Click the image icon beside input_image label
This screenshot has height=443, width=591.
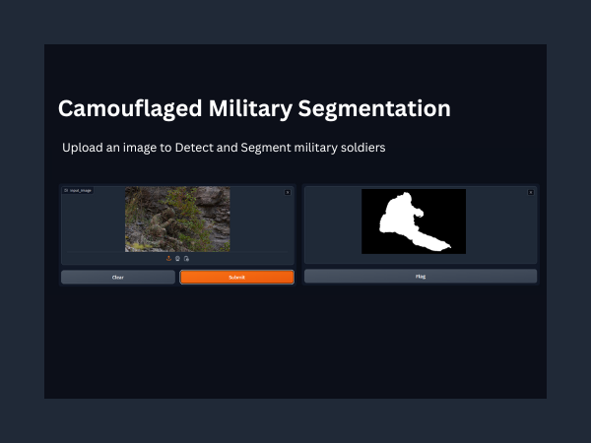tap(66, 190)
